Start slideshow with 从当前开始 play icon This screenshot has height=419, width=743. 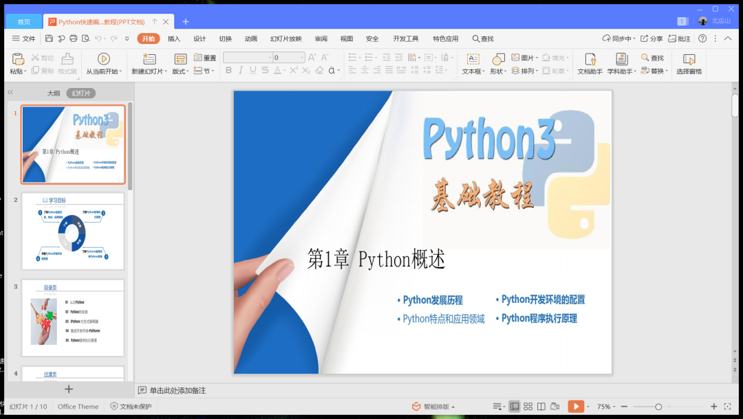[x=103, y=59]
